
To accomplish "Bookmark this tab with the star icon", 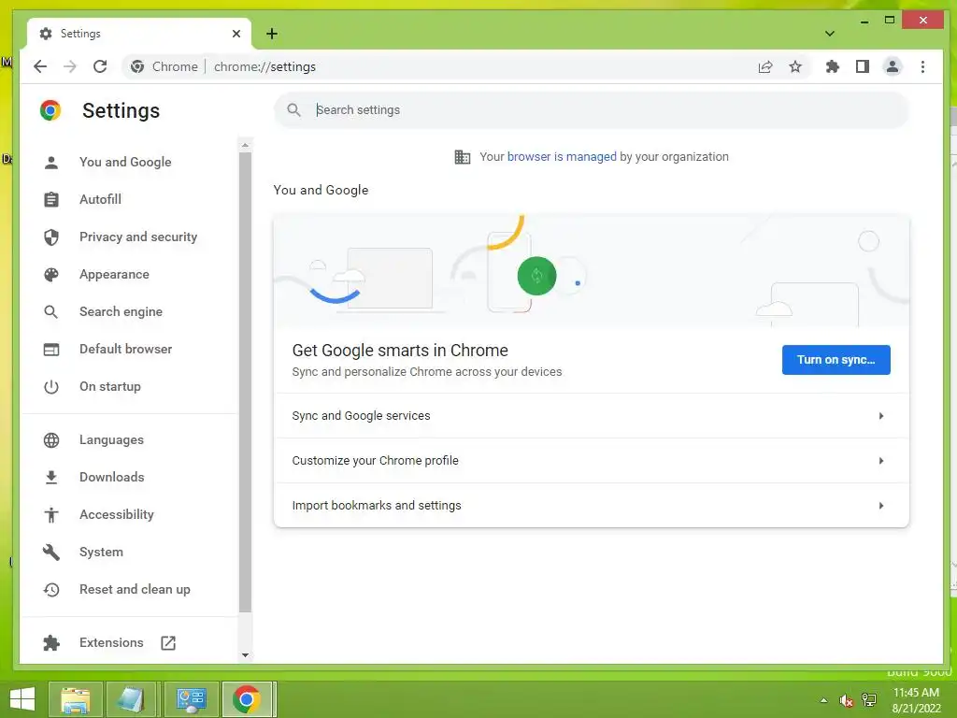I will click(x=794, y=66).
